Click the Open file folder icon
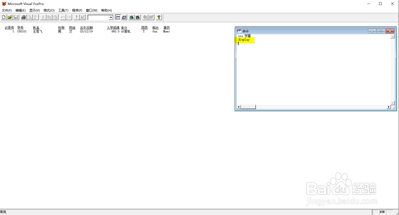 click(10, 17)
